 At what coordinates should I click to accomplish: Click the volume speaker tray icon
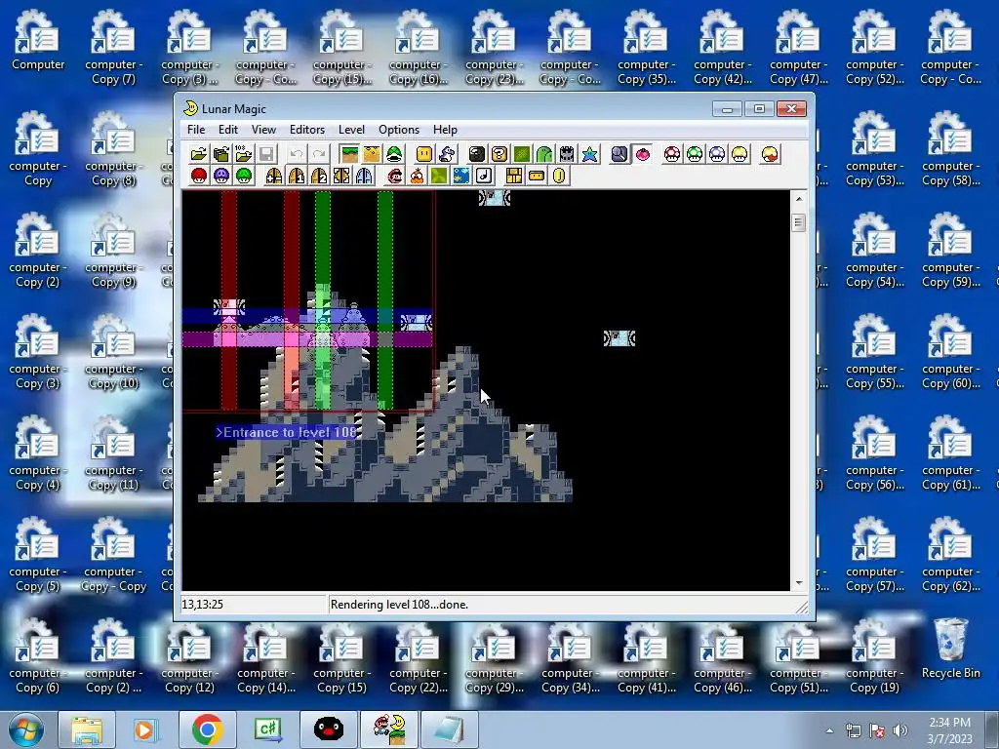tap(900, 730)
